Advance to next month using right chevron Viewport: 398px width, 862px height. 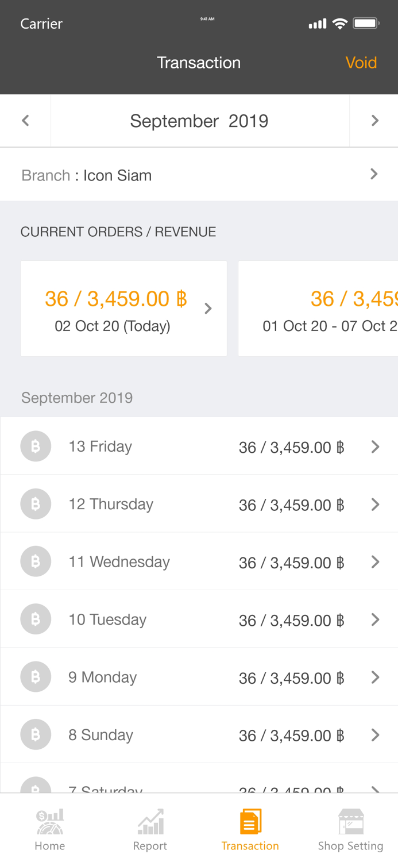pyautogui.click(x=374, y=120)
